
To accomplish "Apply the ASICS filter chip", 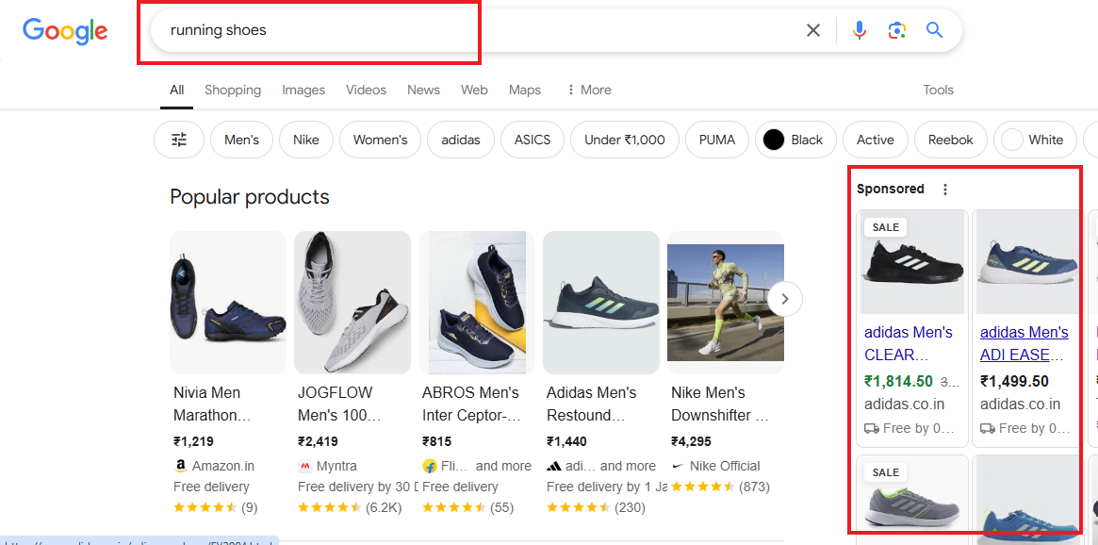I will (533, 140).
